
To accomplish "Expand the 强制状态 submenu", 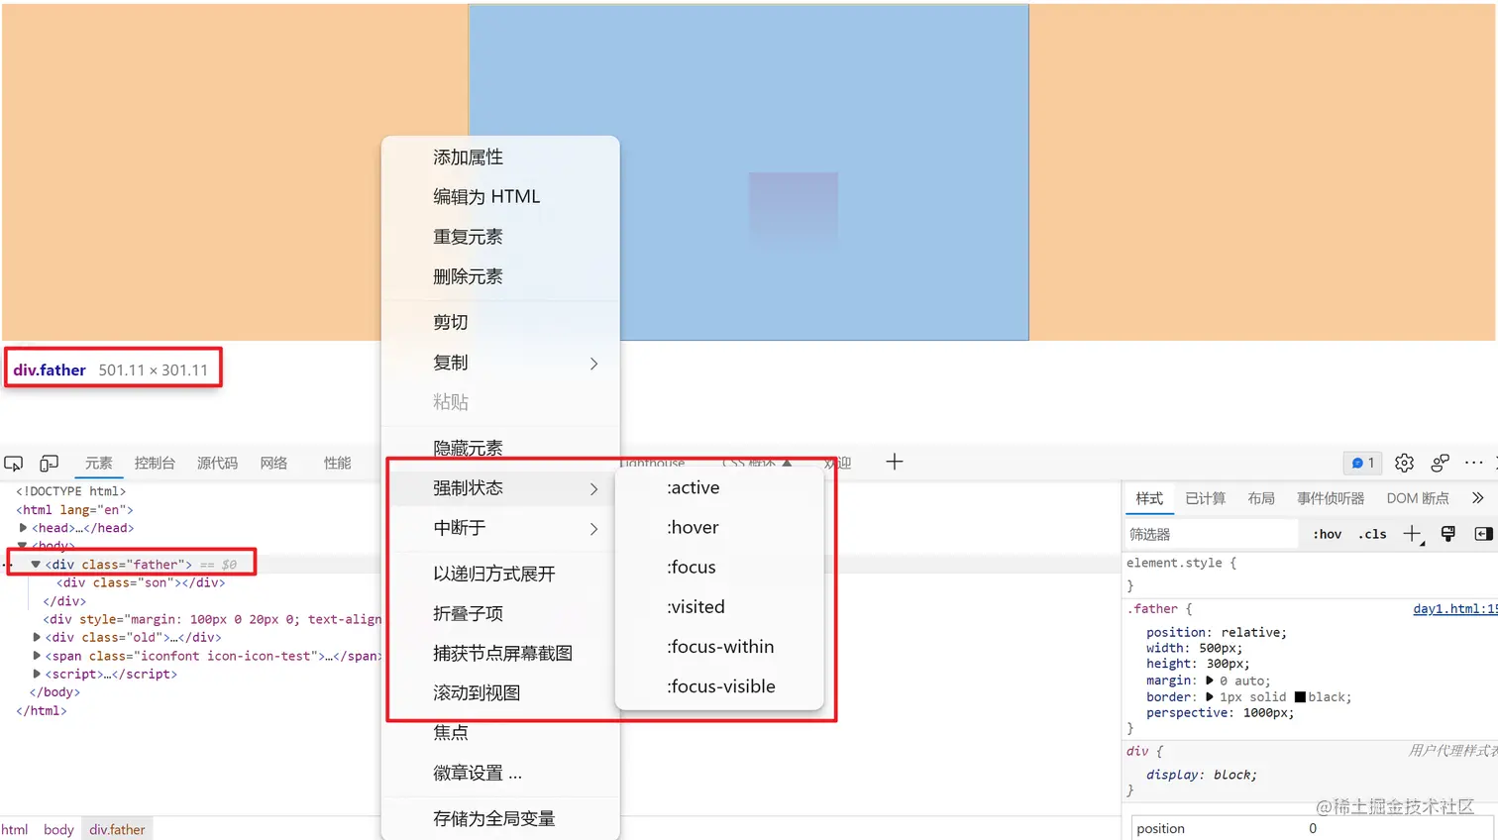I will (x=500, y=488).
